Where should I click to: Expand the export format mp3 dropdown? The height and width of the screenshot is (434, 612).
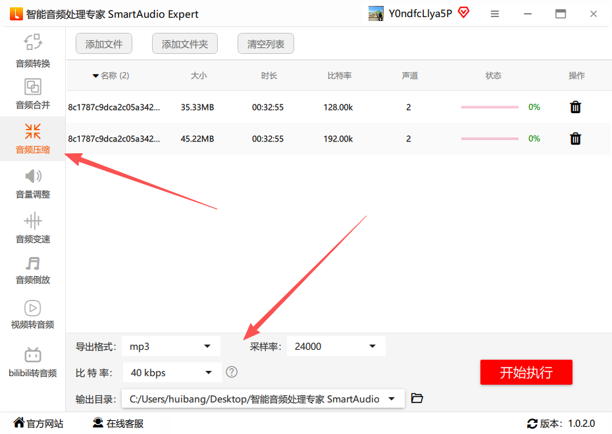click(171, 346)
